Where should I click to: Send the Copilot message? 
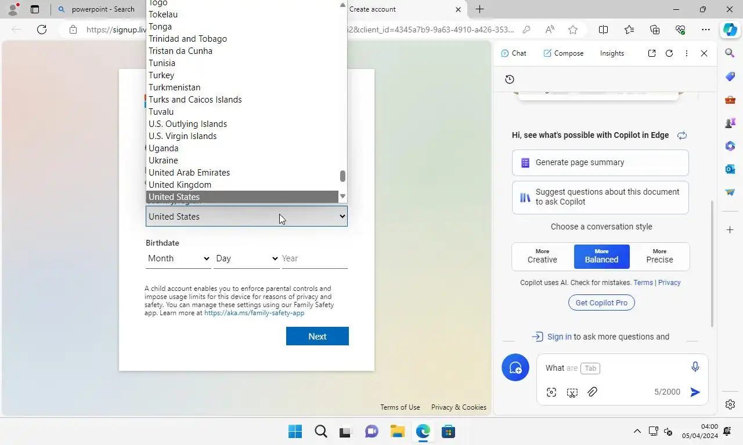[695, 392]
